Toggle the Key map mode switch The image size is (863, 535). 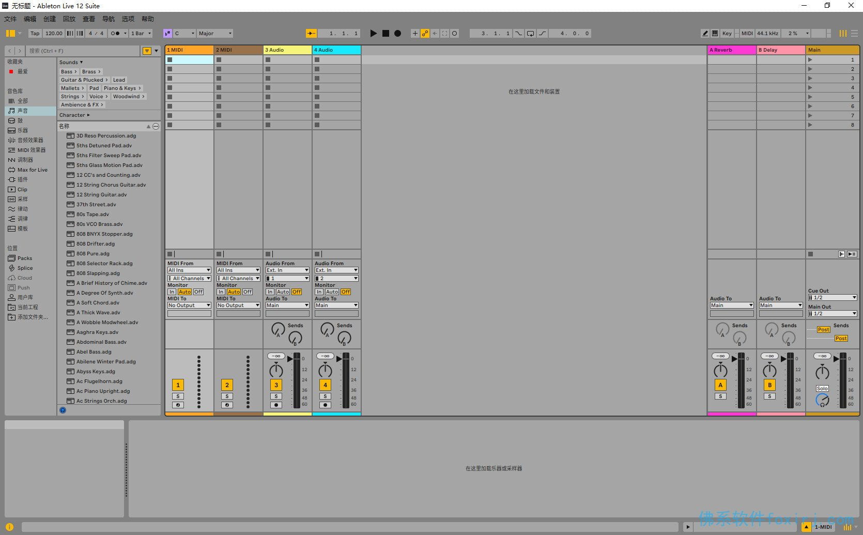click(x=727, y=33)
